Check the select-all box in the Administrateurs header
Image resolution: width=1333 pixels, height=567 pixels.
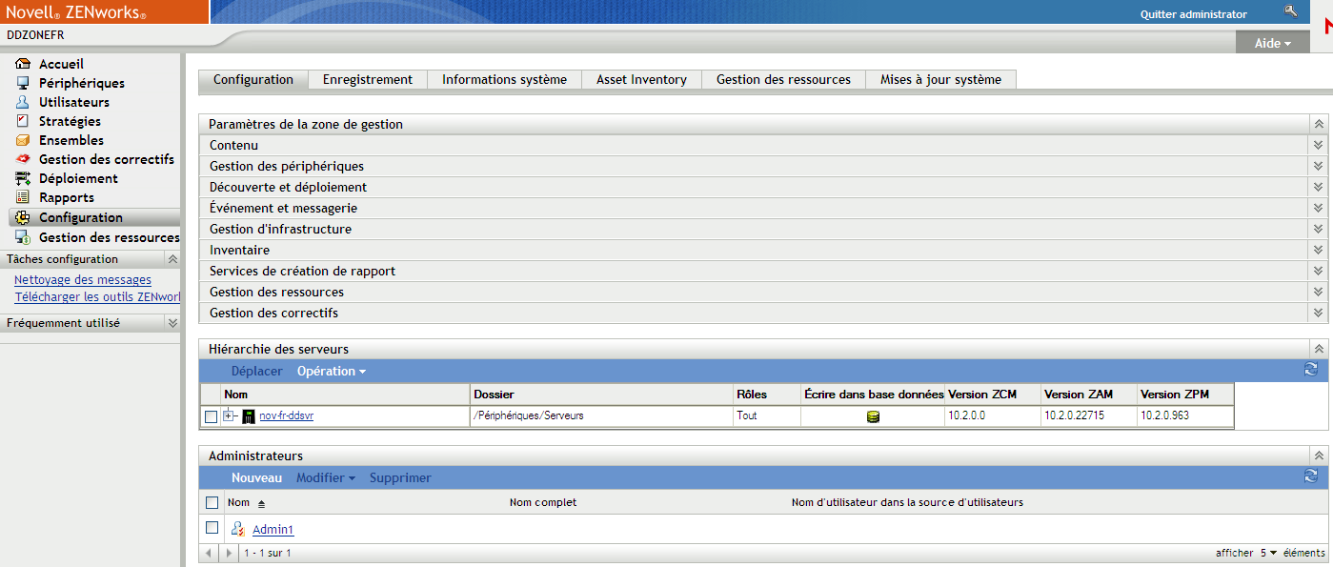point(212,502)
